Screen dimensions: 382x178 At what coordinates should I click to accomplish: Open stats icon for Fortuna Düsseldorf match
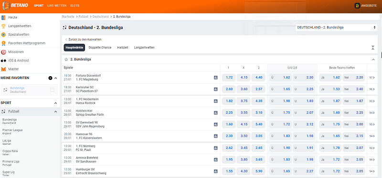[x=216, y=78]
